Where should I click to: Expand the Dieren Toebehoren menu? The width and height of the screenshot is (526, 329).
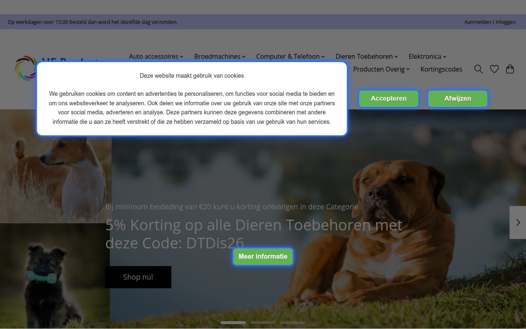tap(367, 56)
